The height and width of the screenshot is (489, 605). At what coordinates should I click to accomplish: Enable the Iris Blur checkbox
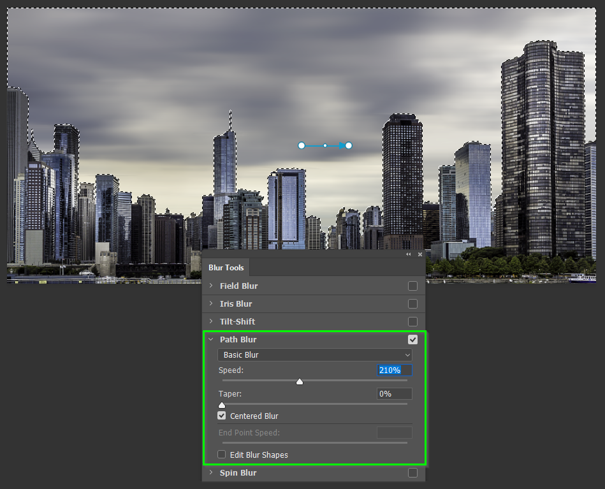pos(413,303)
